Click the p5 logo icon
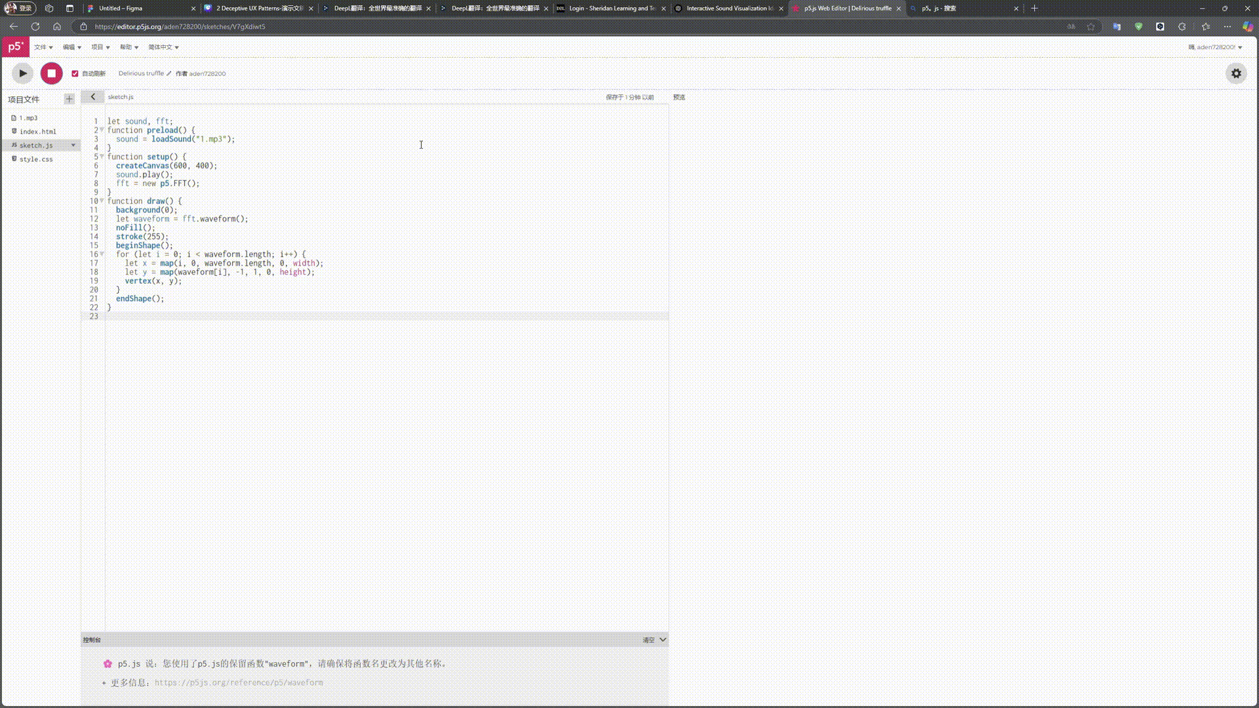Image resolution: width=1259 pixels, height=708 pixels. (15, 47)
